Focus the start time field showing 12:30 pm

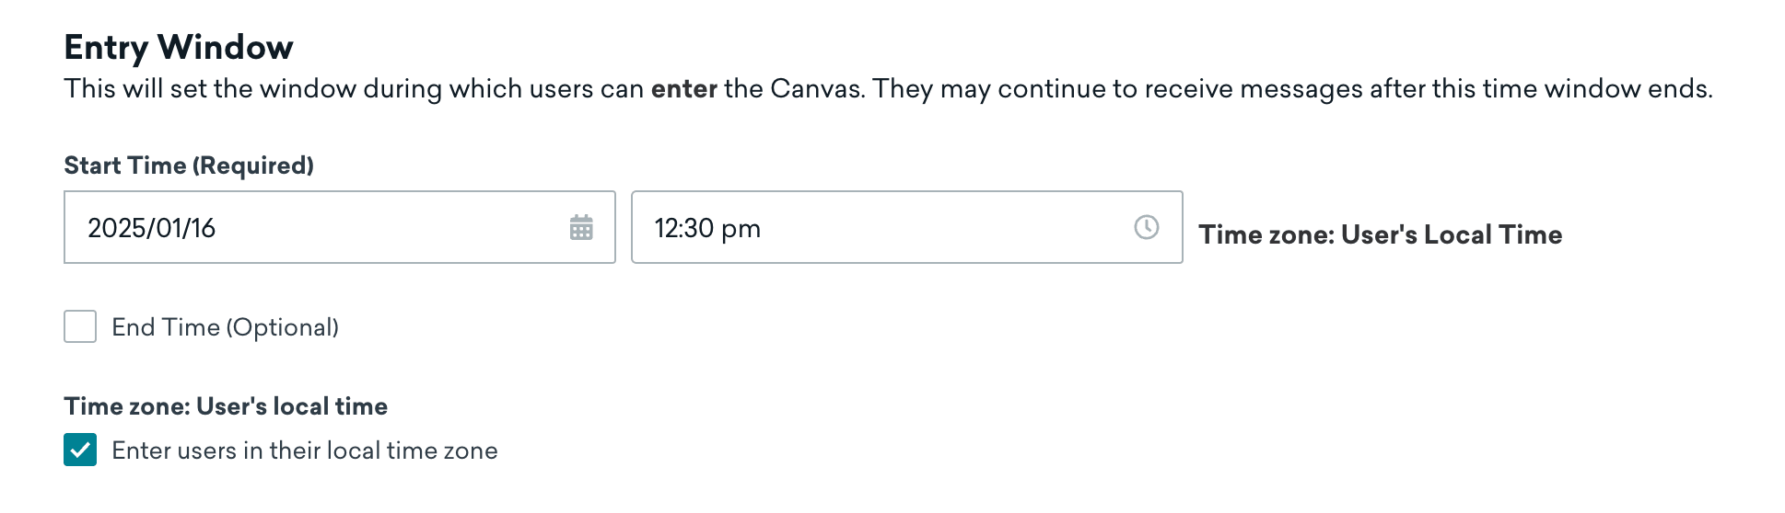click(907, 227)
